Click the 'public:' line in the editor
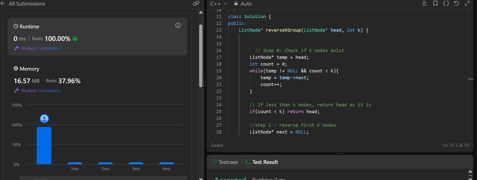 pyautogui.click(x=237, y=23)
